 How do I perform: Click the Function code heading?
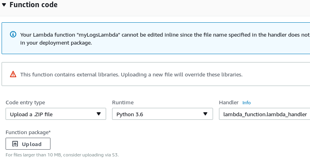point(33,5)
